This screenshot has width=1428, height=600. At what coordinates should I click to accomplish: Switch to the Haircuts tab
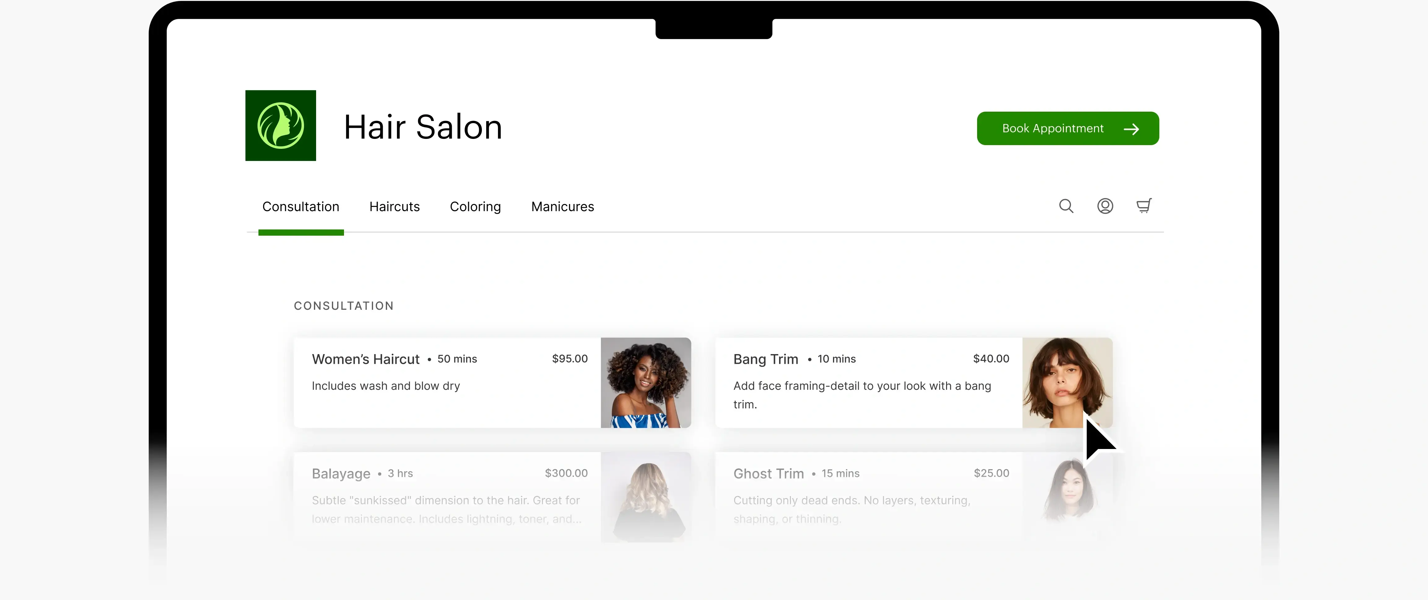tap(394, 207)
